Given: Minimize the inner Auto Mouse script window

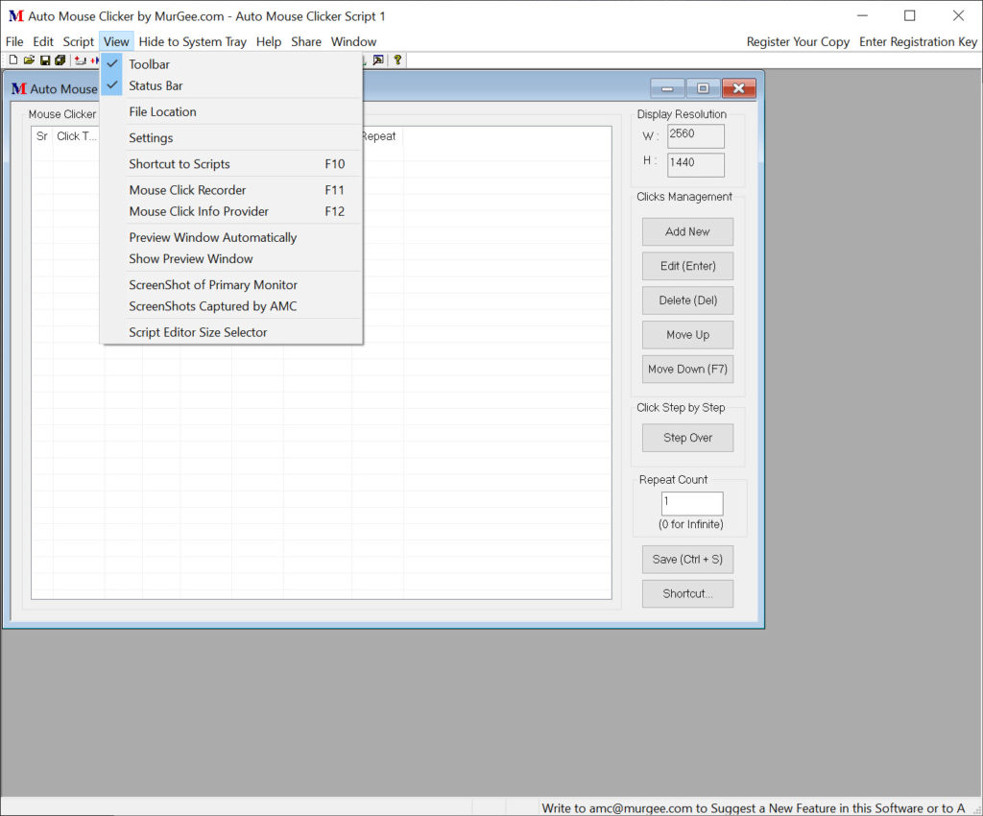Looking at the screenshot, I should click(x=668, y=88).
